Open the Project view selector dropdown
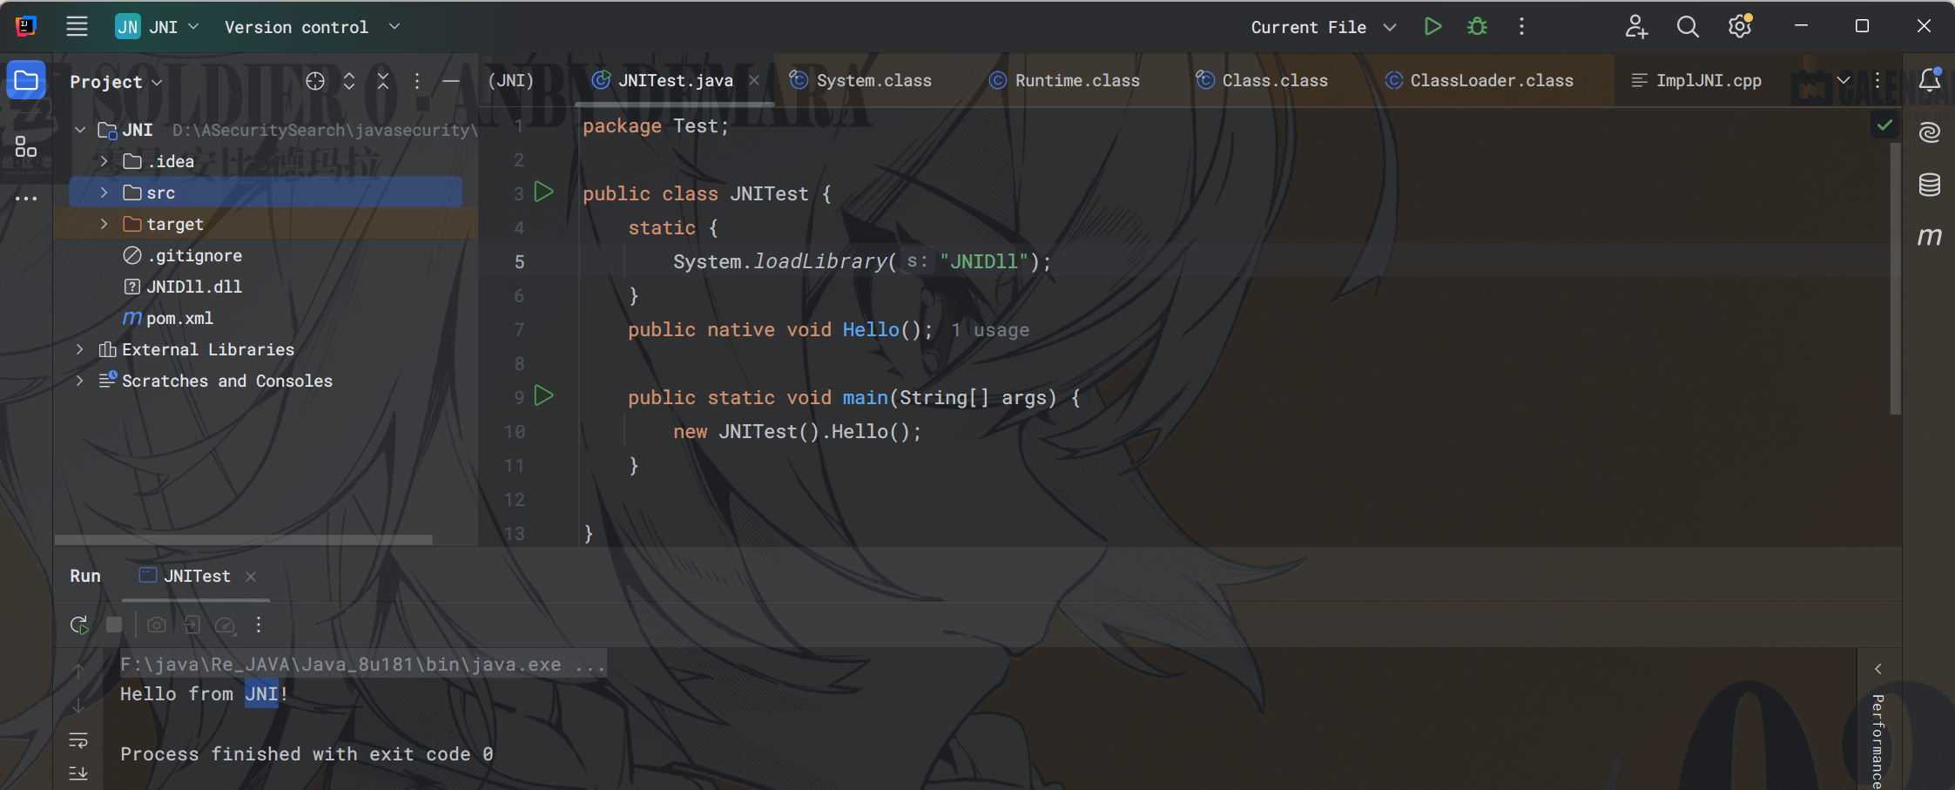Viewport: 1955px width, 790px height. 116,82
